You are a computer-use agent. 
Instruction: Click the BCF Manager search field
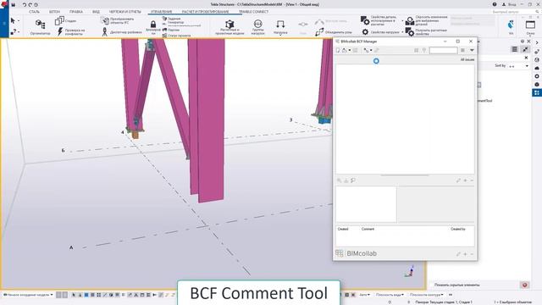[443, 51]
